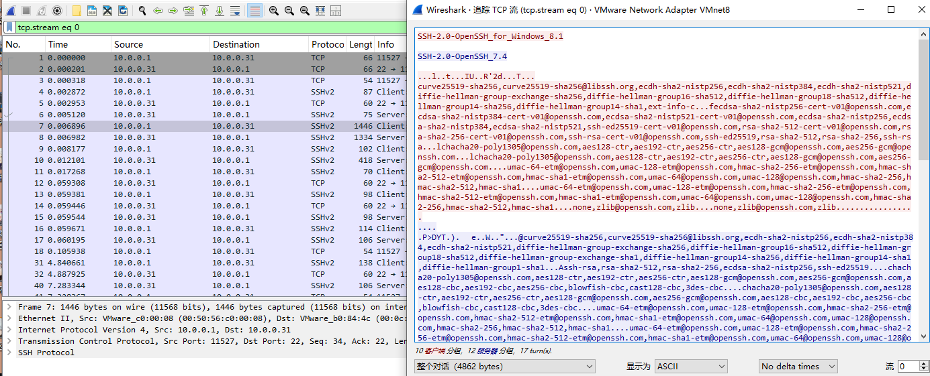Find a packet using the magnifier icon
The height and width of the screenshot is (376, 930).
(x=142, y=11)
